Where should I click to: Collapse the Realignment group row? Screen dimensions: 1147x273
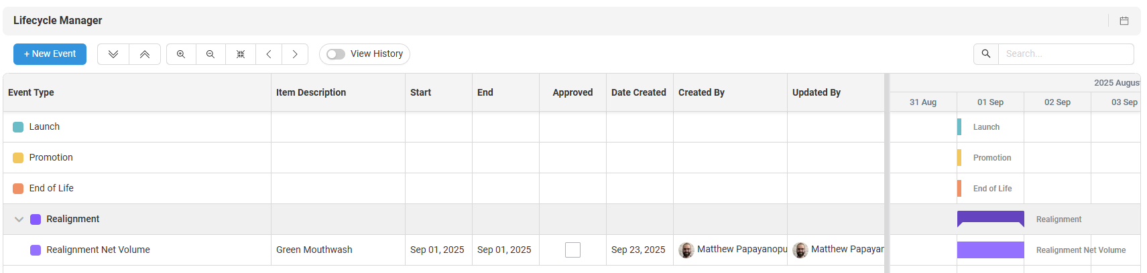[x=19, y=219]
